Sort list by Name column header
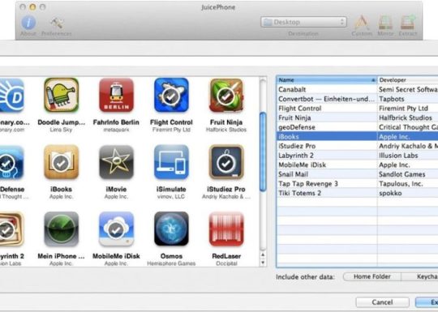The image size is (438, 312). tap(327, 80)
